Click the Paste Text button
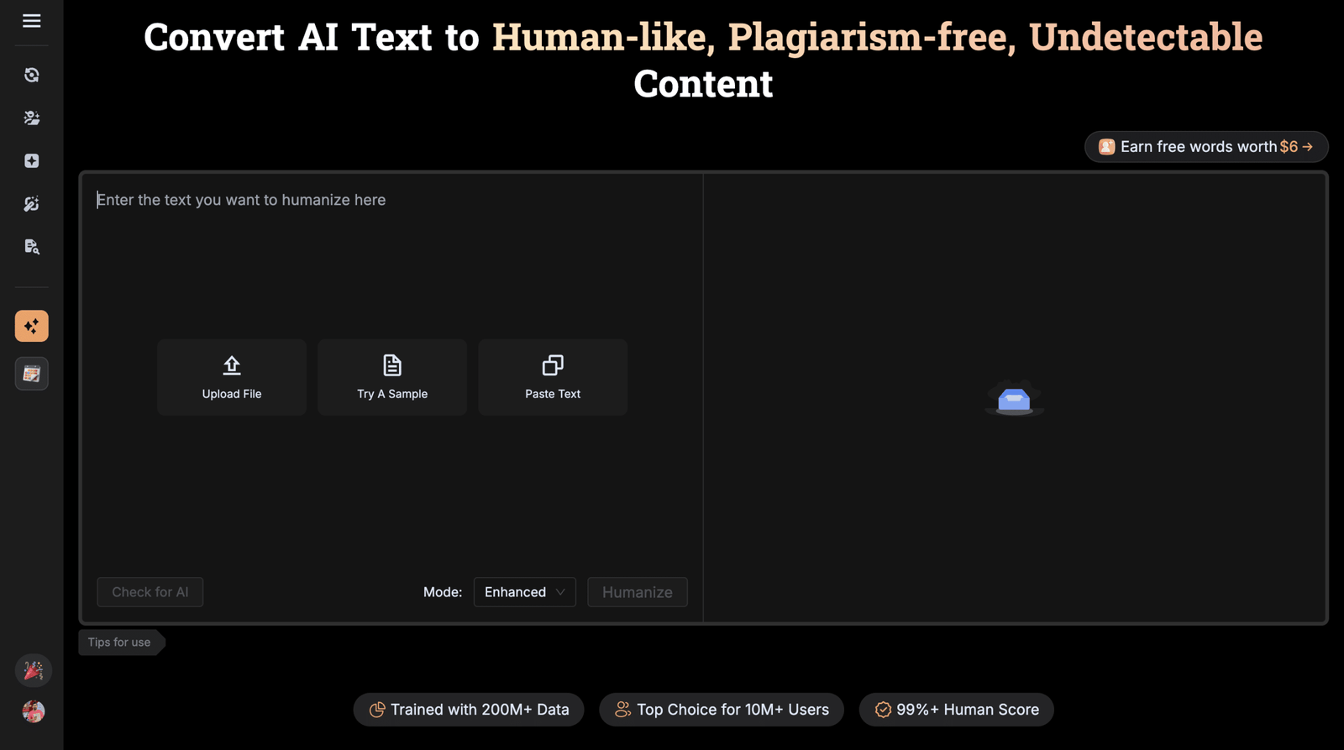 tap(553, 377)
